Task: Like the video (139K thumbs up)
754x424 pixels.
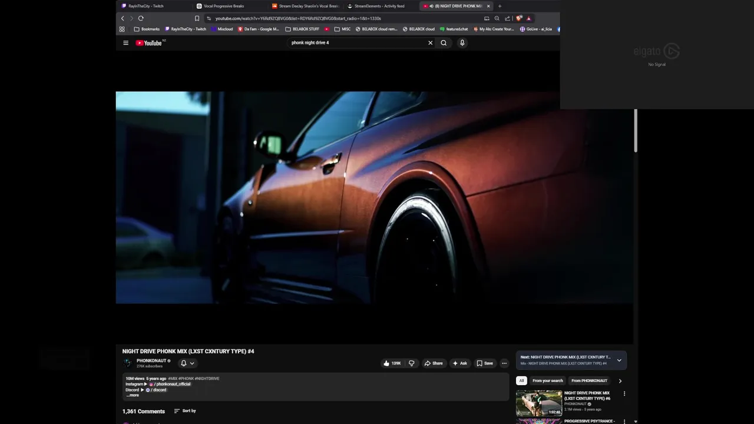Action: point(392,363)
